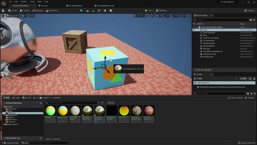Image resolution: width=257 pixels, height=145 pixels.
Task: Open the Platforms dropdown
Action: pos(161,10)
